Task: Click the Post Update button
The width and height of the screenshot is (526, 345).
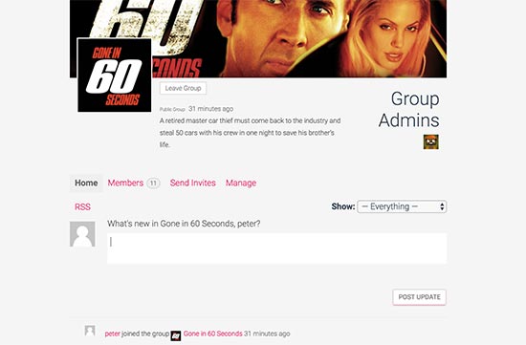Action: (x=419, y=297)
